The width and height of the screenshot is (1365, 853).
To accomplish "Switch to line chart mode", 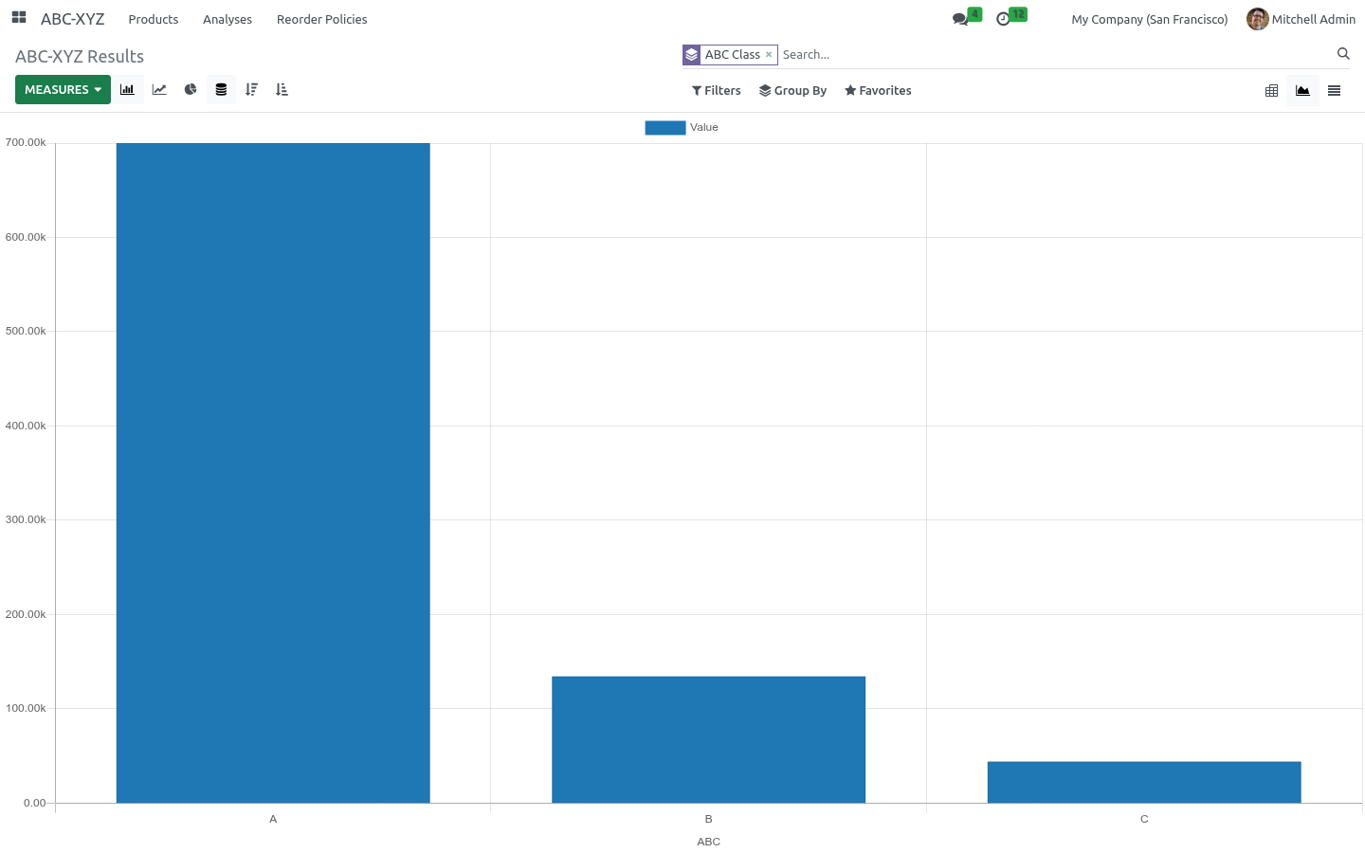I will coord(159,90).
